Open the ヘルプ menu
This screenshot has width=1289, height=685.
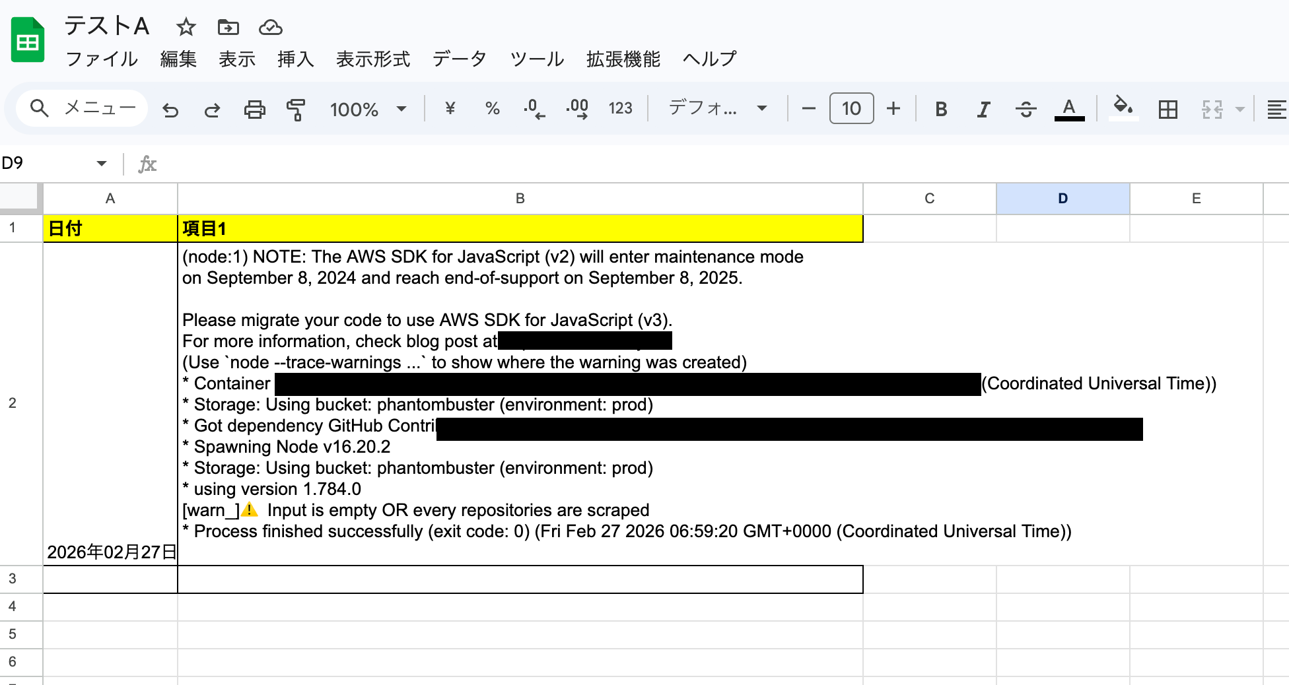(709, 59)
